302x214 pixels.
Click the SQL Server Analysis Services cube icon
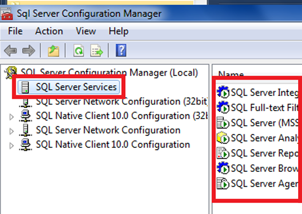[223, 138]
